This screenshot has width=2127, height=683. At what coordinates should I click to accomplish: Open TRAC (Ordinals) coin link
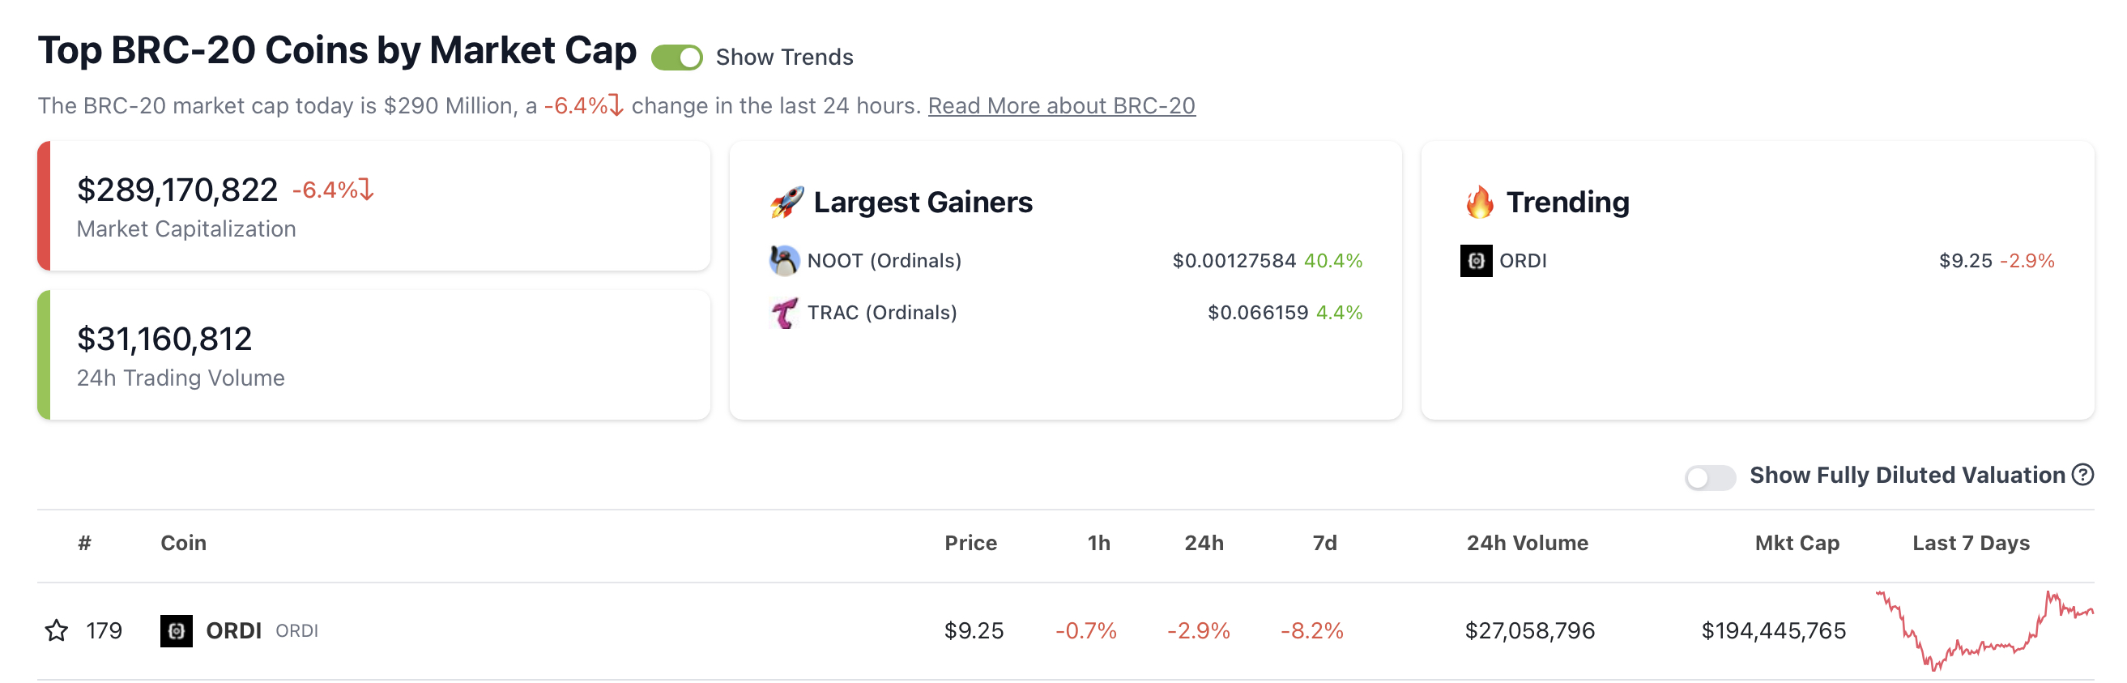click(x=882, y=312)
